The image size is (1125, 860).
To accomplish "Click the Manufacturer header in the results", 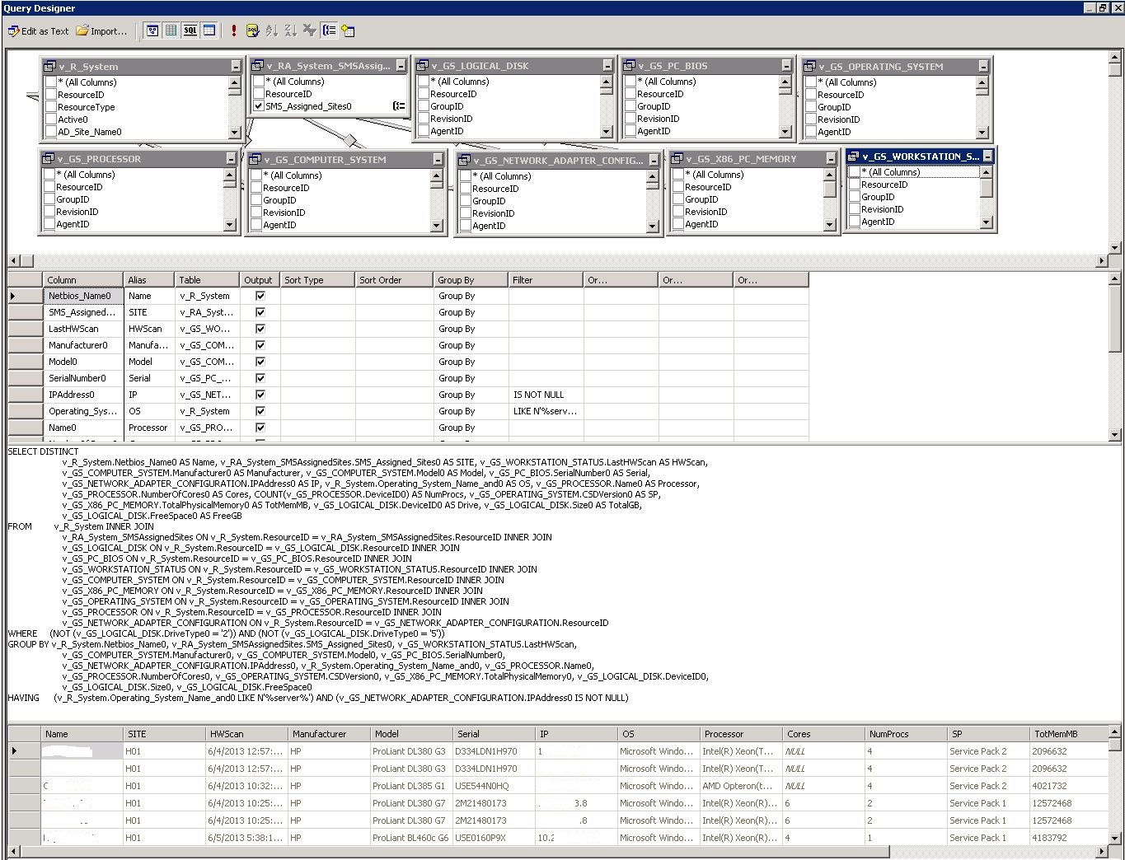I will click(x=329, y=734).
